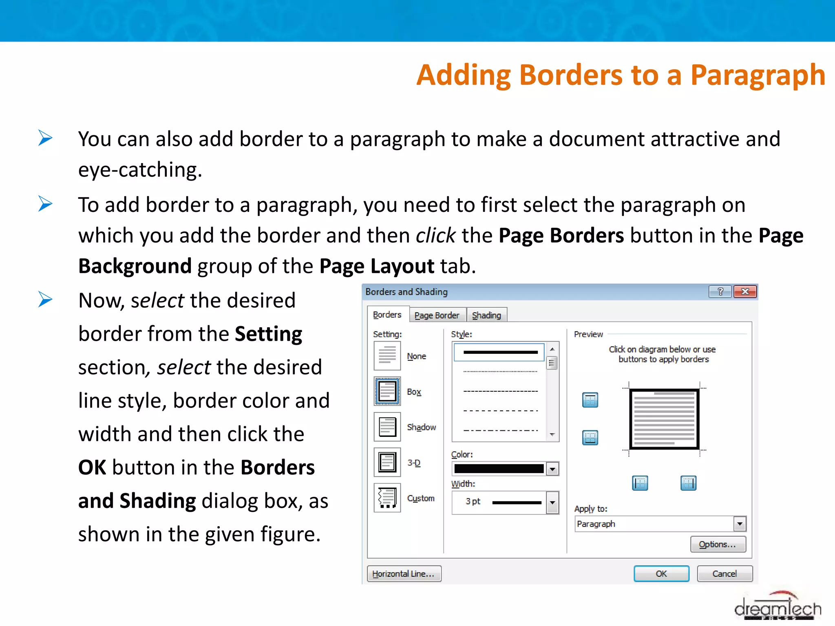Toggle the bottom border preview button
Image resolution: width=835 pixels, height=626 pixels.
[x=590, y=437]
